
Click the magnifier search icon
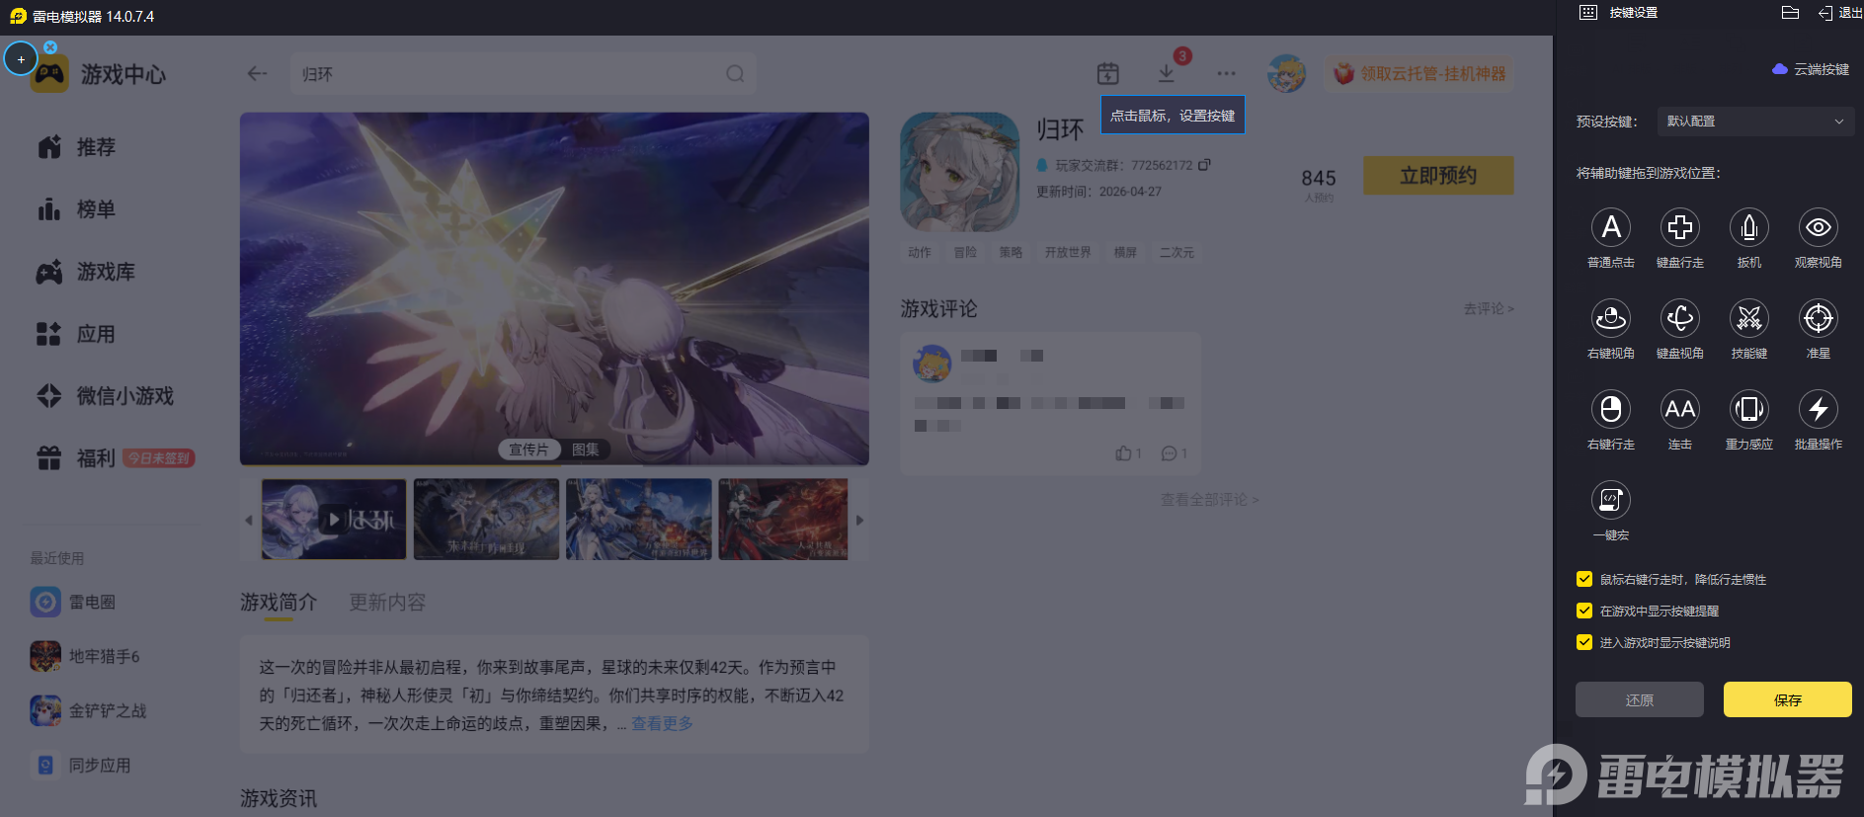(735, 74)
